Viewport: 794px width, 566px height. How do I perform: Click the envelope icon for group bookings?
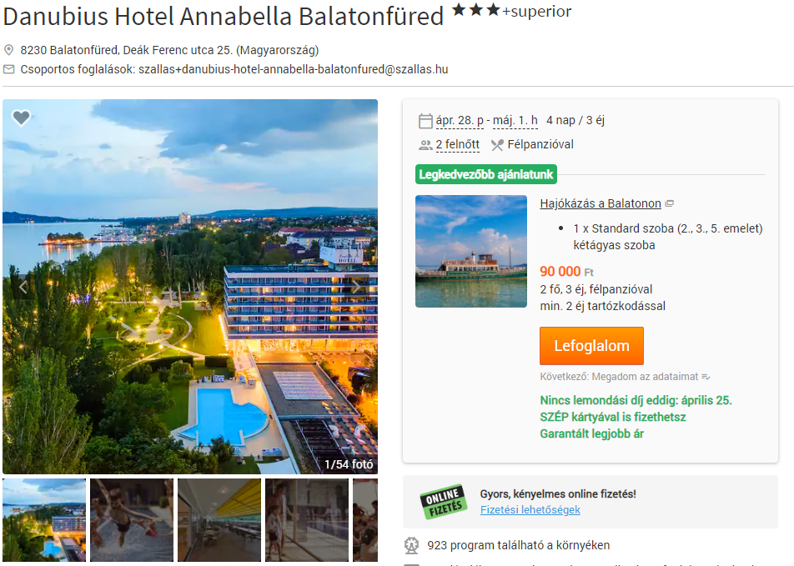pos(8,69)
